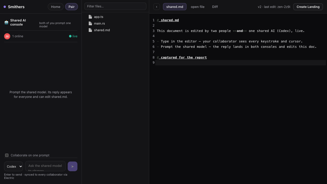327x184 pixels.
Task: Click the green live status indicator
Action: pyautogui.click(x=73, y=36)
